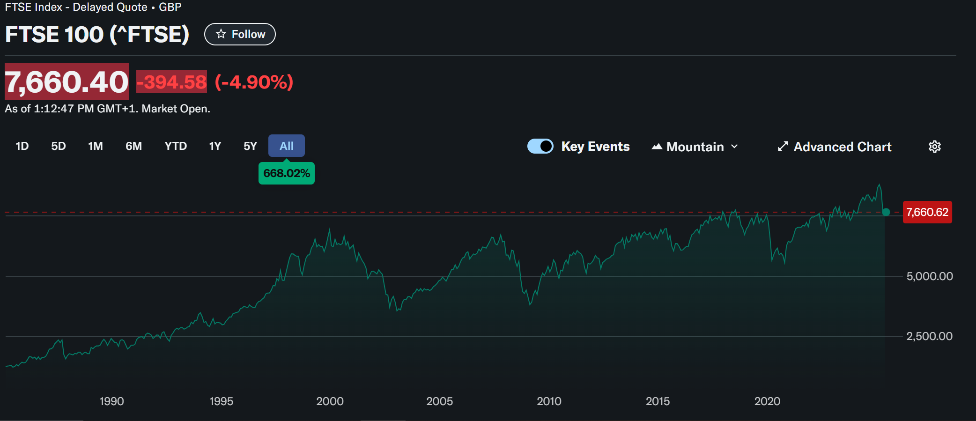Click the expand arrows icon beside Advanced Chart
Screen dimensions: 976x421
tap(783, 147)
